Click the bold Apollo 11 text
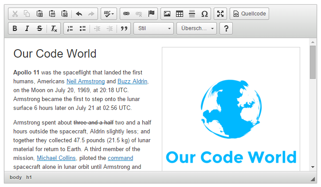 click(26, 72)
